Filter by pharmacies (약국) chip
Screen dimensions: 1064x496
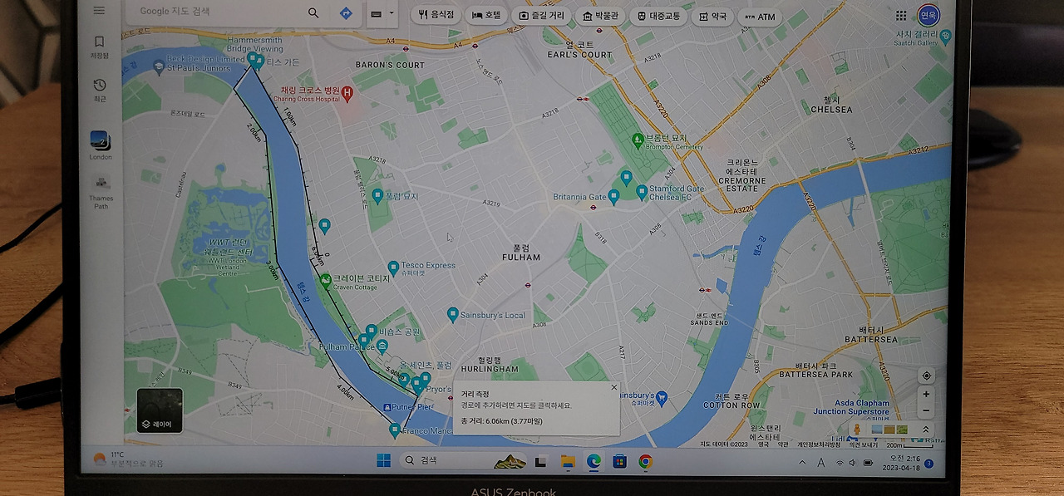tap(713, 17)
